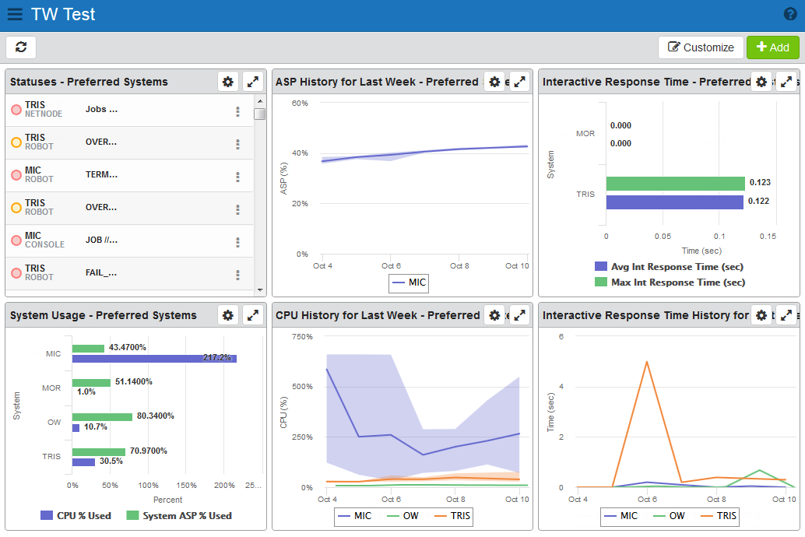The width and height of the screenshot is (805, 537).
Task: Open the hamburger navigation menu
Action: coord(15,15)
